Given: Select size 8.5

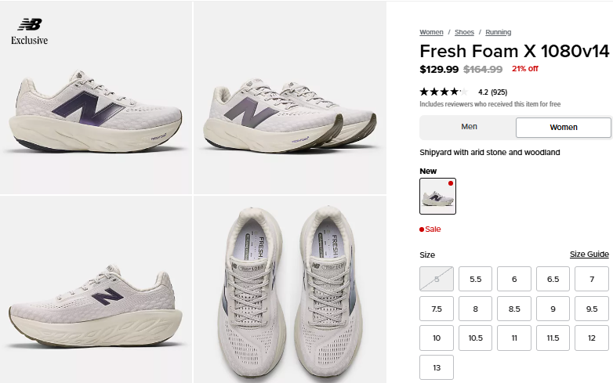Looking at the screenshot, I should click(514, 309).
